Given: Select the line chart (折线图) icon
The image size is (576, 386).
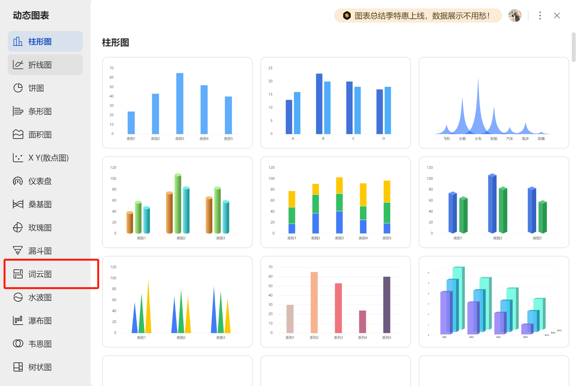Looking at the screenshot, I should click(x=18, y=65).
